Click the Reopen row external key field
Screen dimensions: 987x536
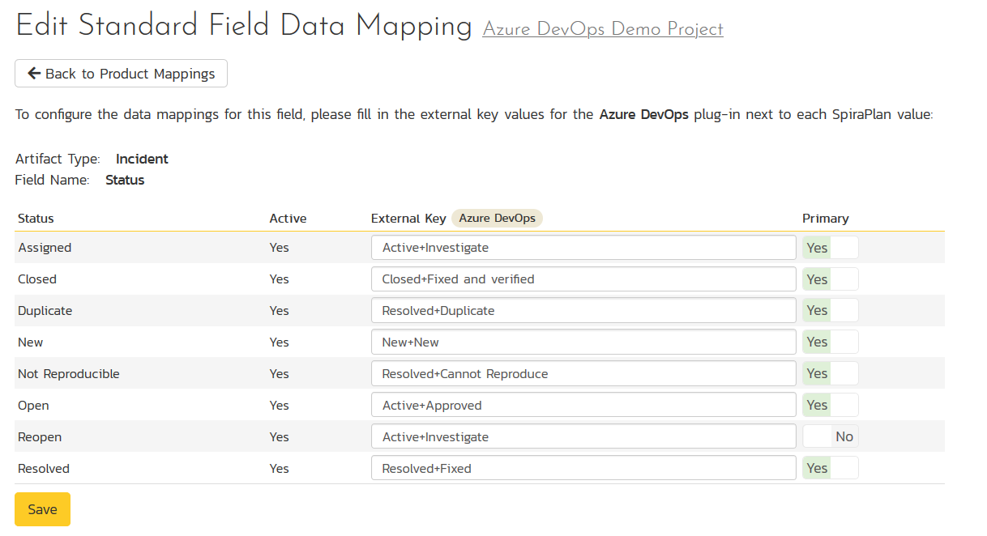coord(583,437)
